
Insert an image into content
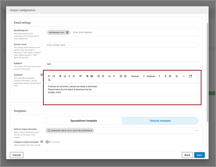[x=92, y=76]
